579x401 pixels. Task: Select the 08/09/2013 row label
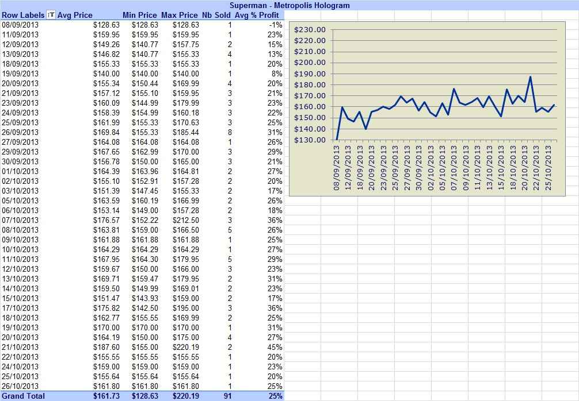click(x=20, y=25)
